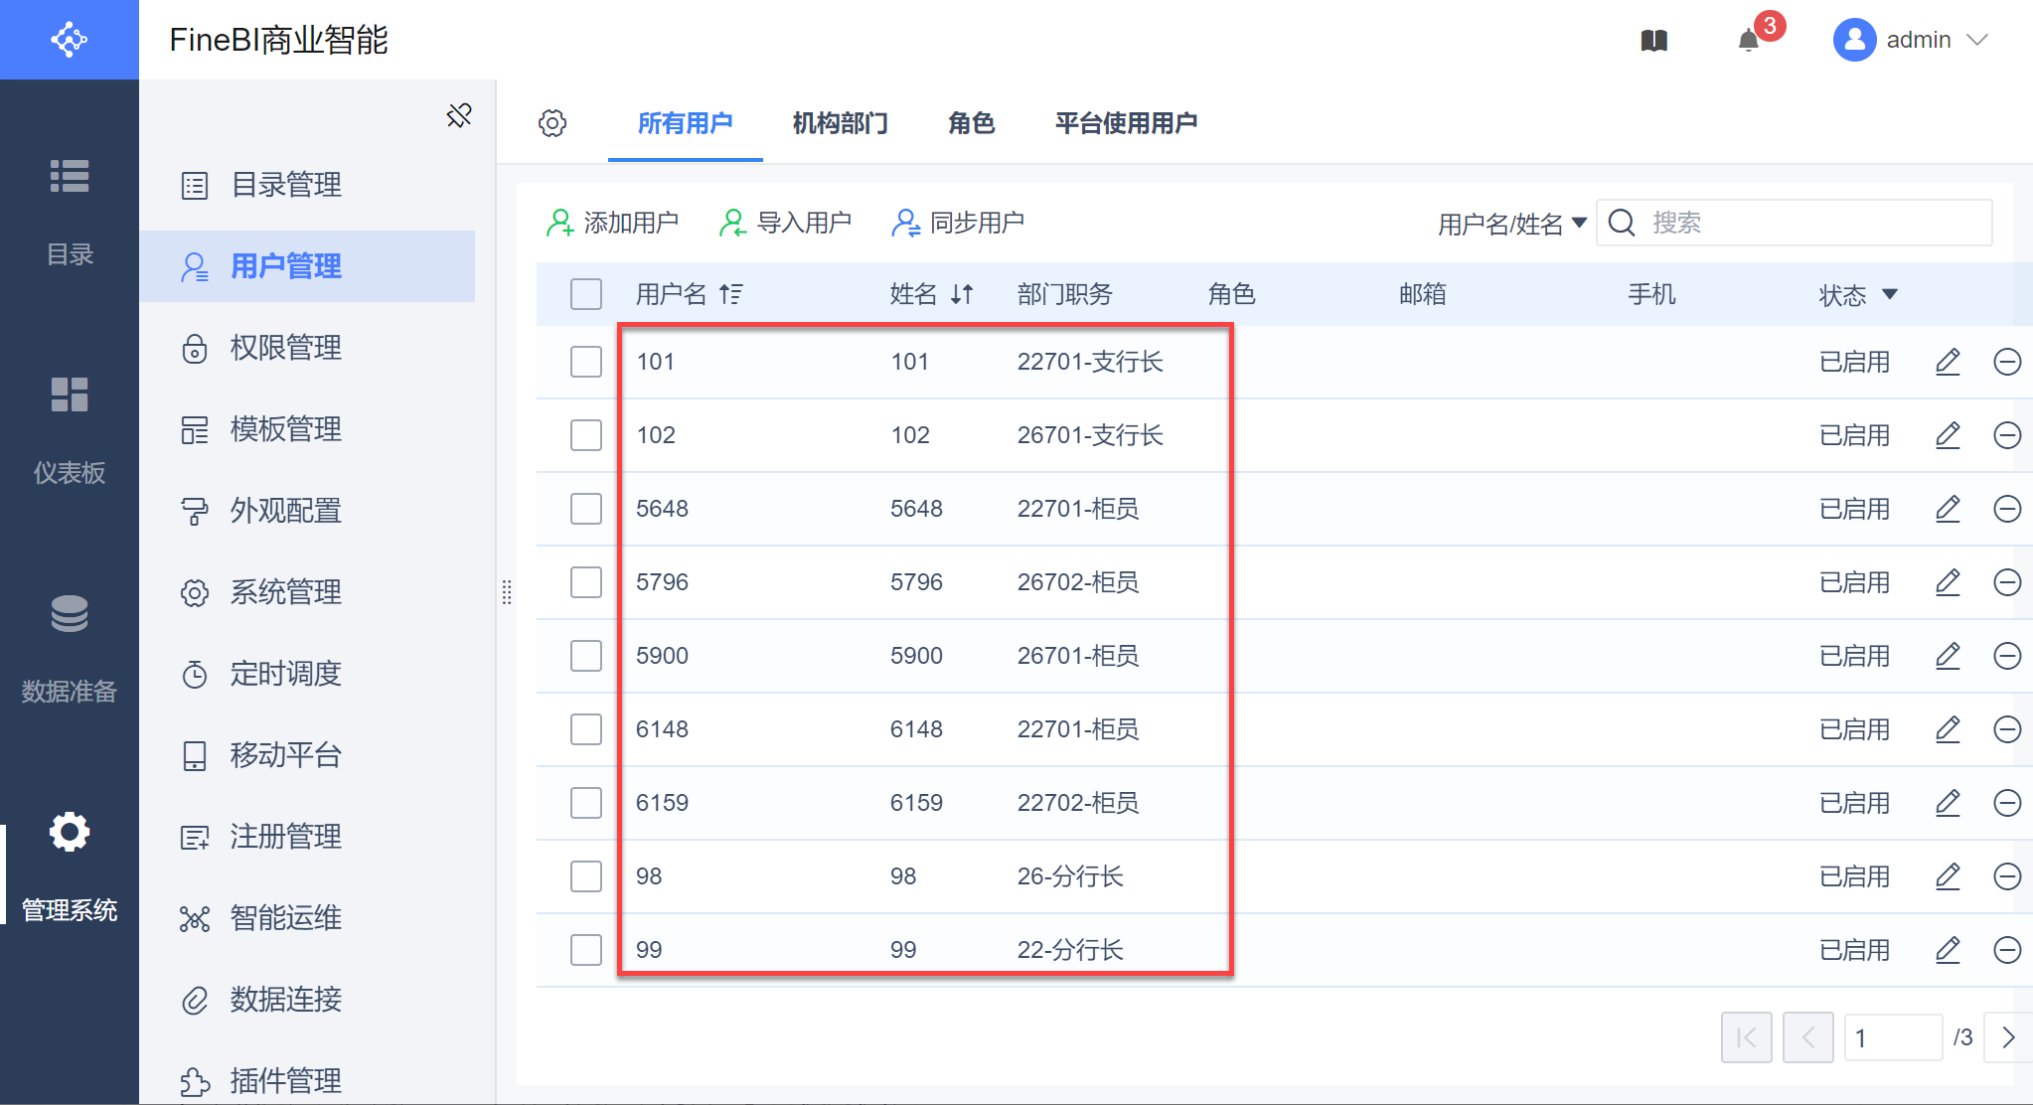The height and width of the screenshot is (1105, 2033).
Task: Select the checkbox for user 102
Action: pyautogui.click(x=586, y=435)
